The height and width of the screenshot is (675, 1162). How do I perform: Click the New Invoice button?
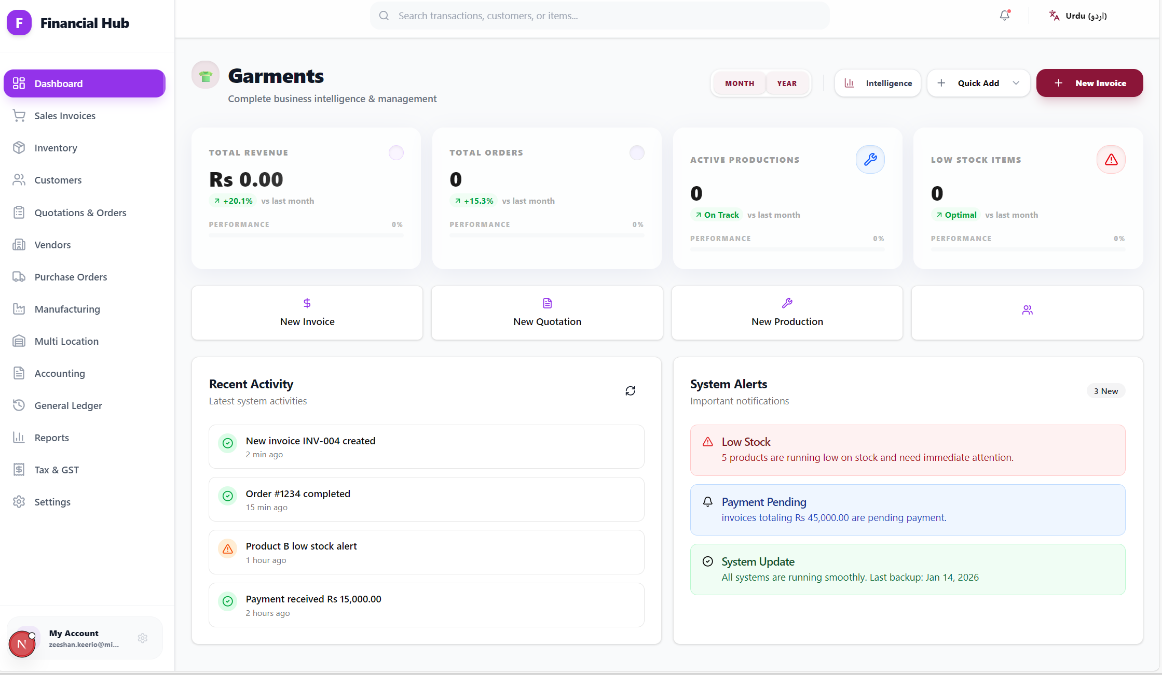[1089, 83]
